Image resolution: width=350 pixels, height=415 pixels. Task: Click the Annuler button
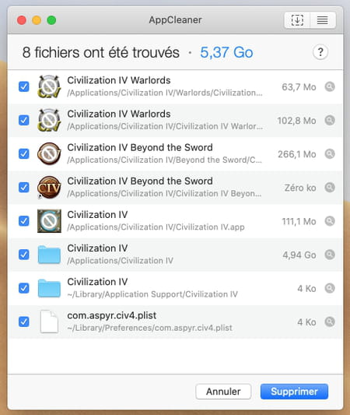(223, 392)
